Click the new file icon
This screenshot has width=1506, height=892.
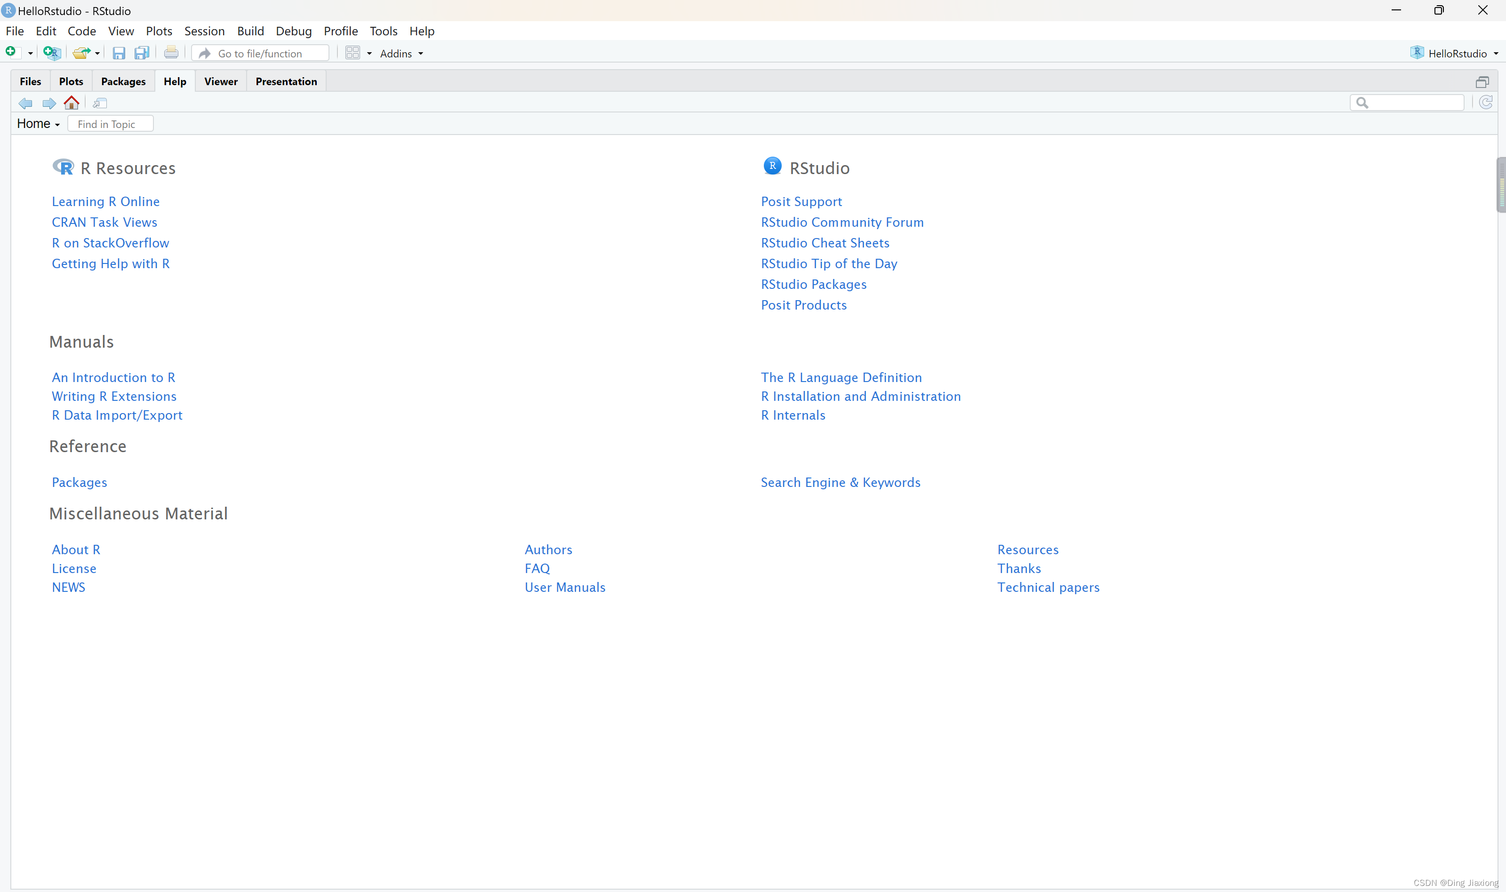[11, 52]
